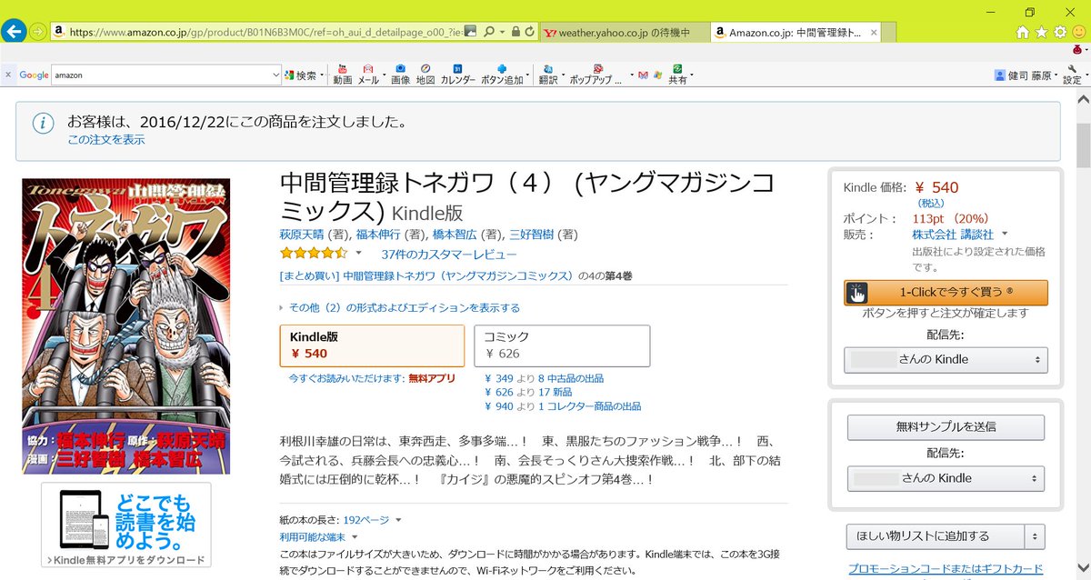Switch to the weather.yahoo.co.jp tab
This screenshot has height=580, width=1091.
click(x=624, y=32)
